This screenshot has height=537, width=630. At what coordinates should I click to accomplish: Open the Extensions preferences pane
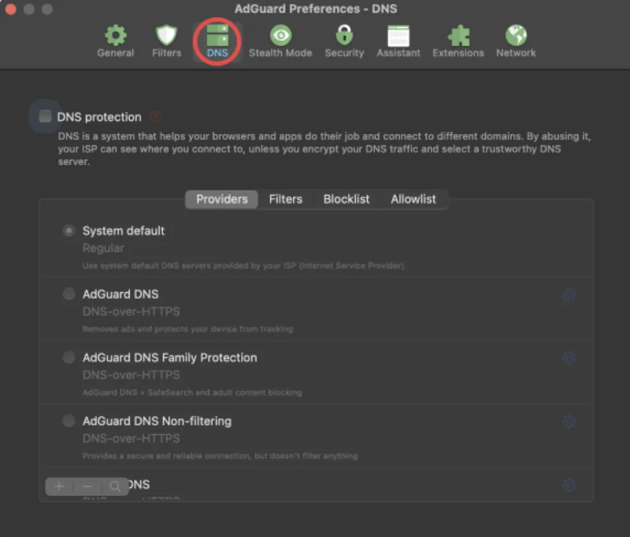pyautogui.click(x=458, y=40)
